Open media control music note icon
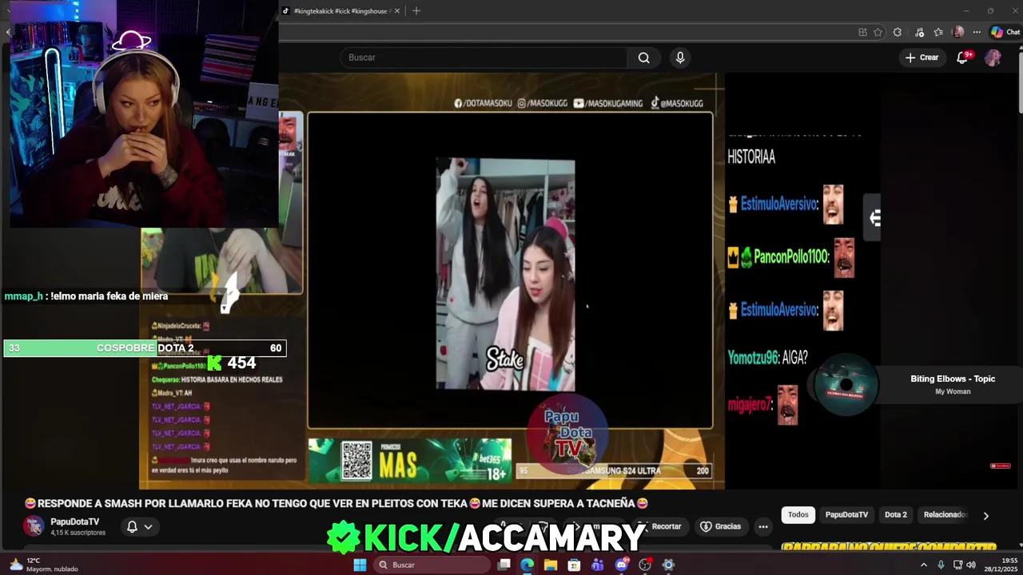 coord(921,33)
